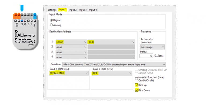Screen dimensions: 206x105
Task: Click the Cmd X (ON Cmd) label
Action: [x=60, y=69]
